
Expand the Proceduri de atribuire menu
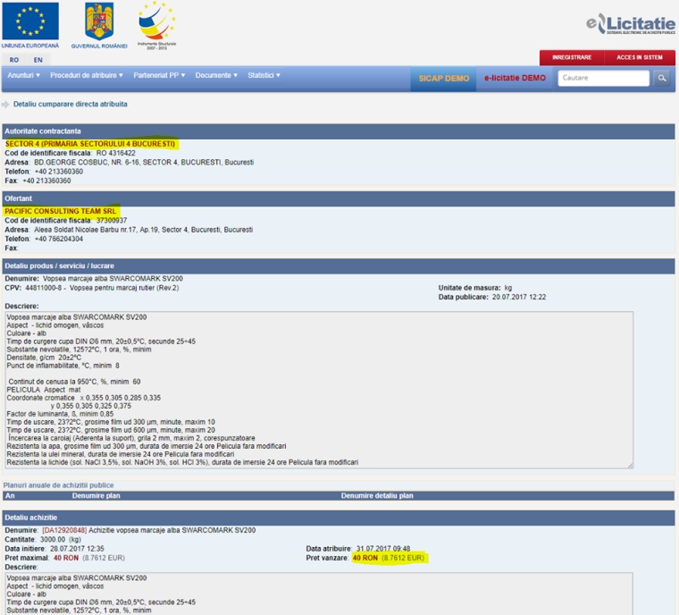click(87, 75)
